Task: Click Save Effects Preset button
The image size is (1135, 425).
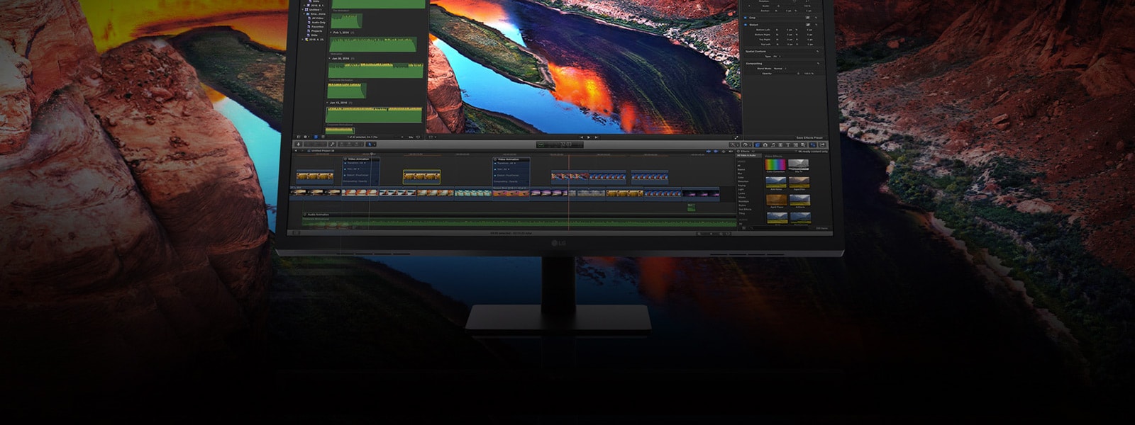Action: pyautogui.click(x=809, y=137)
